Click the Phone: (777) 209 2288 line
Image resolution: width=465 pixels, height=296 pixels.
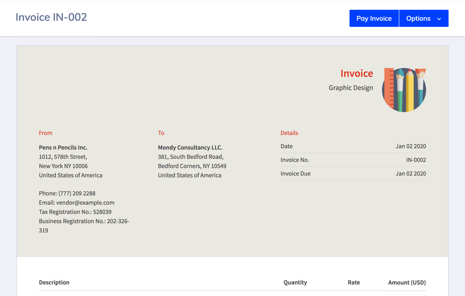point(67,193)
